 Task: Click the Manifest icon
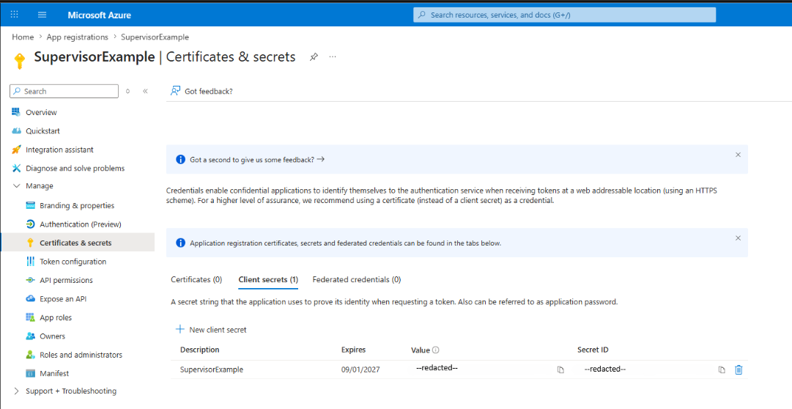[x=30, y=374]
